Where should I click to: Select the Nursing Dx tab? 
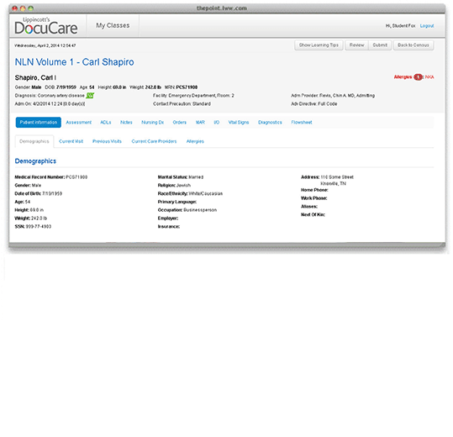point(153,123)
